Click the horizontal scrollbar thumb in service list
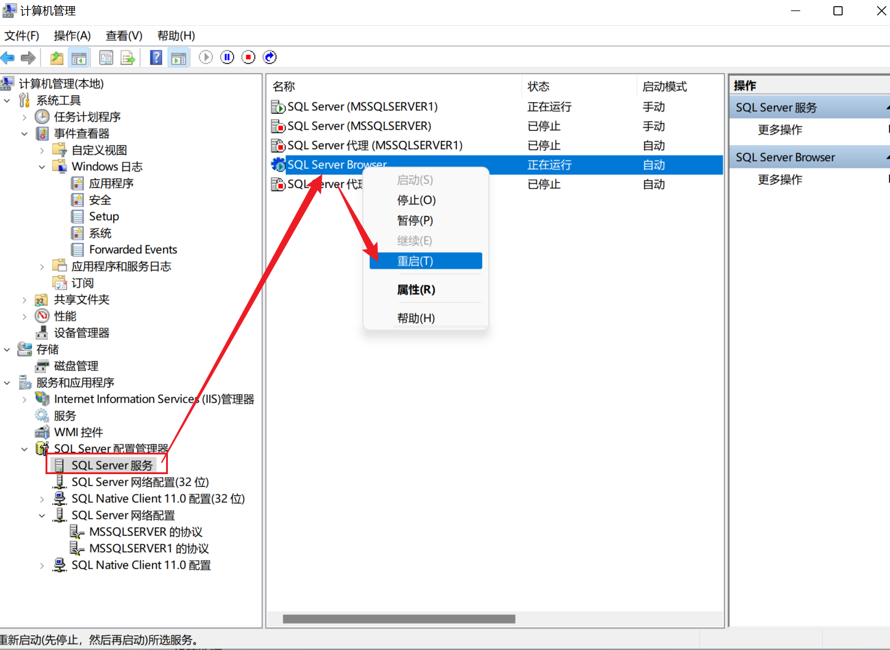This screenshot has width=890, height=650. pos(399,619)
